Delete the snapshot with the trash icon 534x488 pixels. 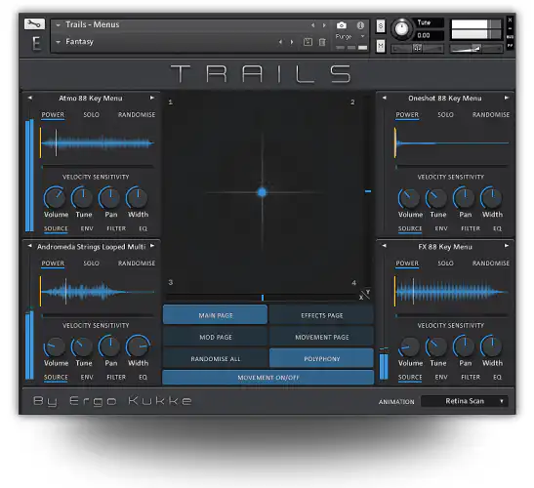click(322, 42)
